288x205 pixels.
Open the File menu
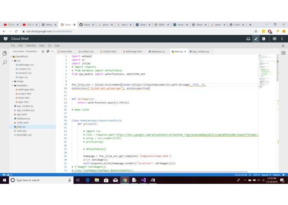click(x=13, y=46)
